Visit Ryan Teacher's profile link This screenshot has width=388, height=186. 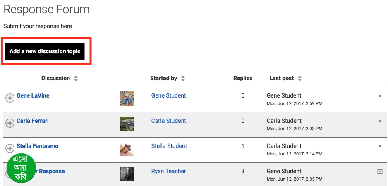[x=168, y=171]
